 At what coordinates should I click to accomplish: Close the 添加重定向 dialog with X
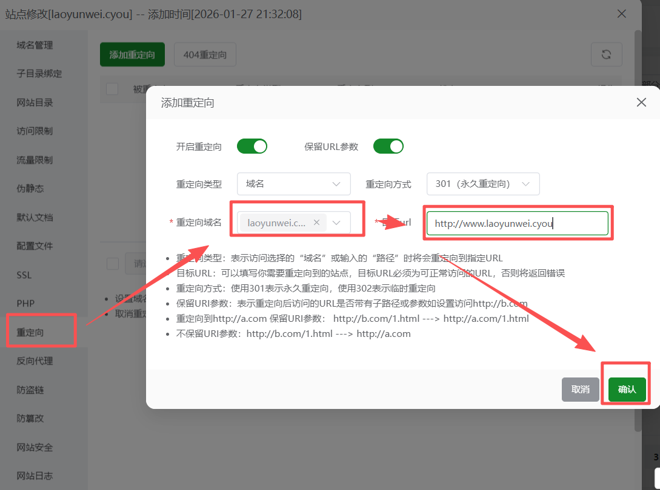click(x=641, y=102)
